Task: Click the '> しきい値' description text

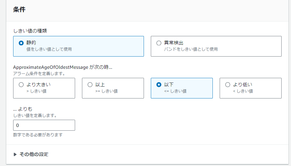Action: click(36, 91)
